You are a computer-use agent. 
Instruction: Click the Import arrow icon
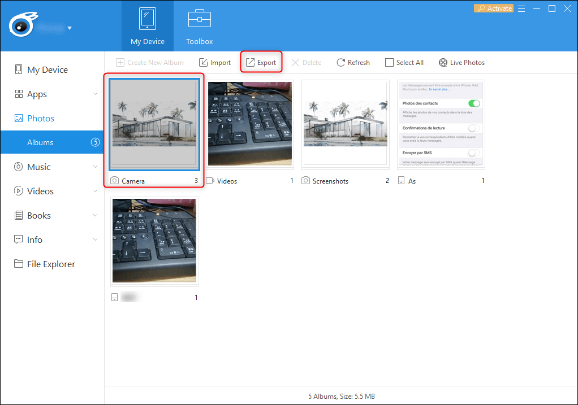[203, 63]
